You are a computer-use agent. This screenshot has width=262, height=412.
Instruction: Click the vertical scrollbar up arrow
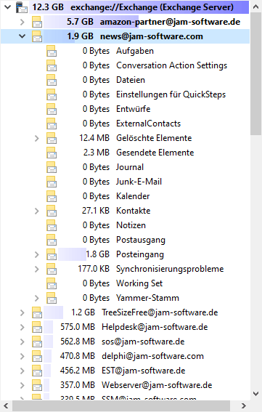(x=256, y=7)
